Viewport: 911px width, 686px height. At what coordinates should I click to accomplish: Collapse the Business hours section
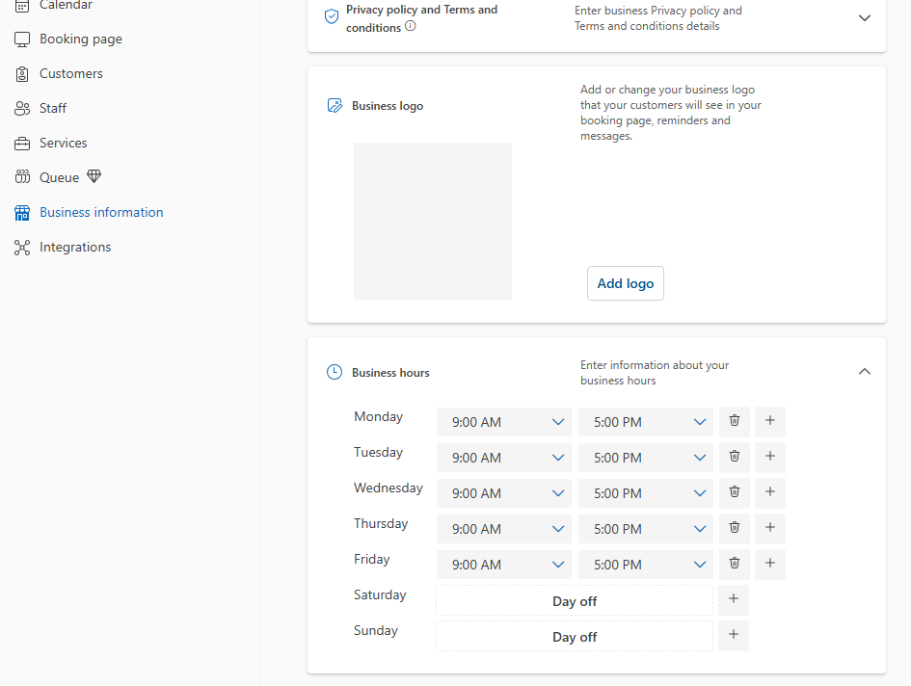[x=864, y=372]
